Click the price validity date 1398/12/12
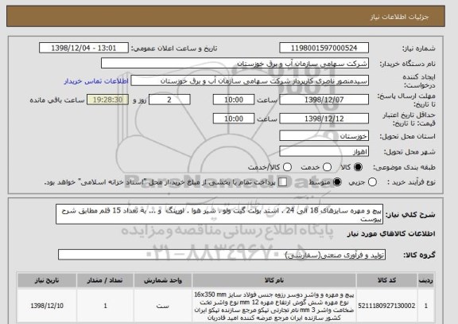This screenshot has width=458, height=324. pyautogui.click(x=324, y=119)
